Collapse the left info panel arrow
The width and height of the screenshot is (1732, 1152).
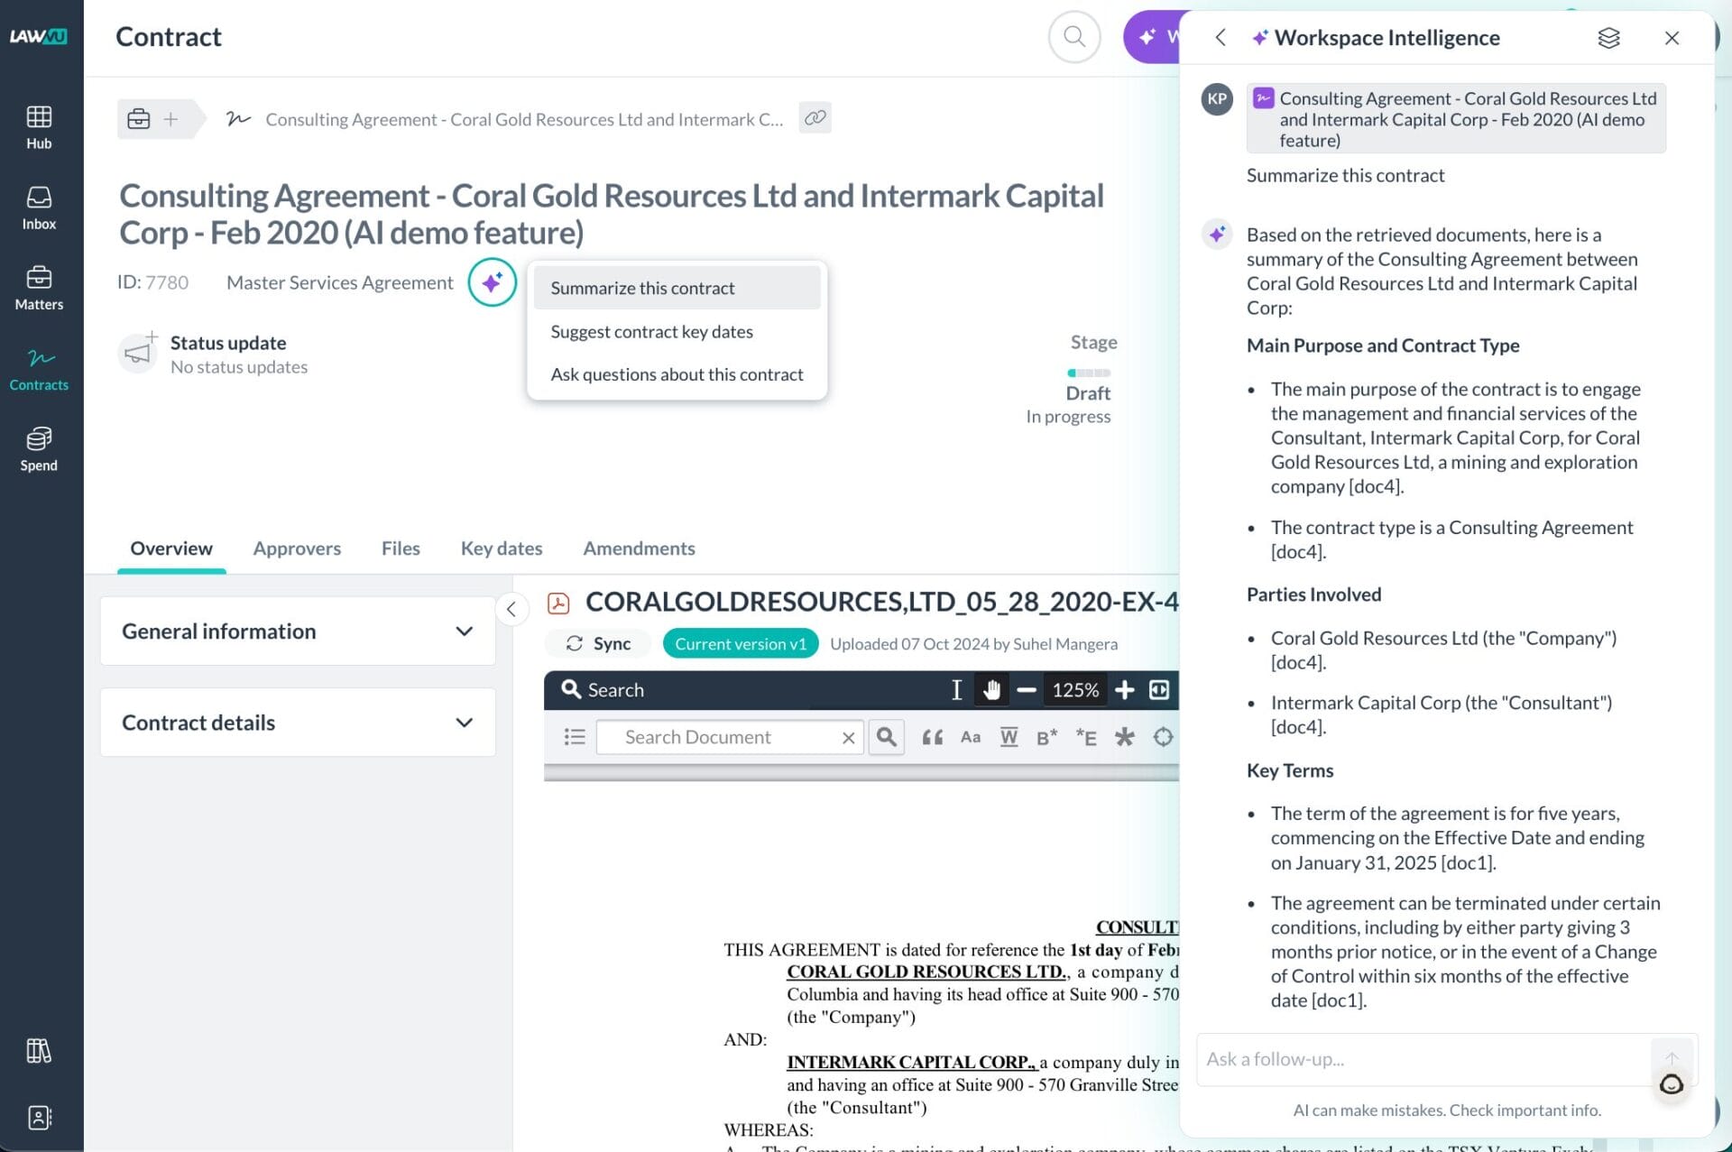coord(511,609)
